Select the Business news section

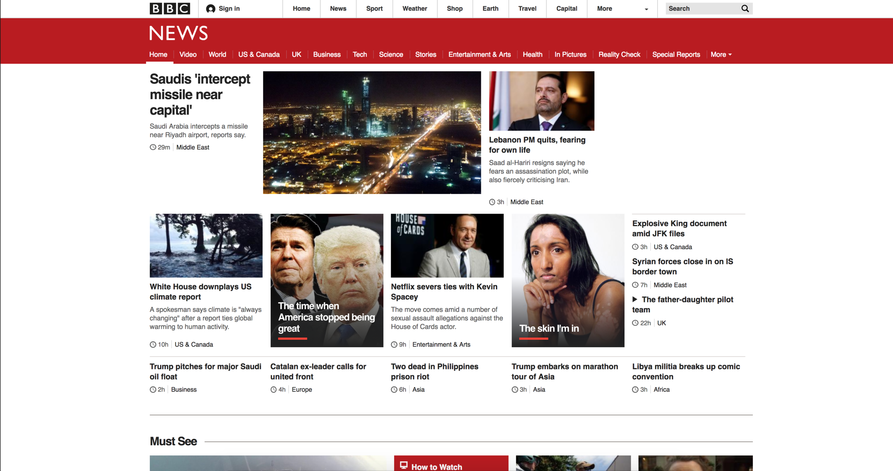pos(327,55)
